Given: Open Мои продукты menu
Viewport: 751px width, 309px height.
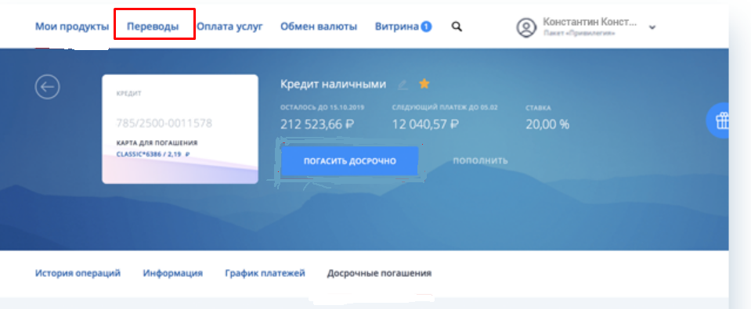Looking at the screenshot, I should click(72, 27).
